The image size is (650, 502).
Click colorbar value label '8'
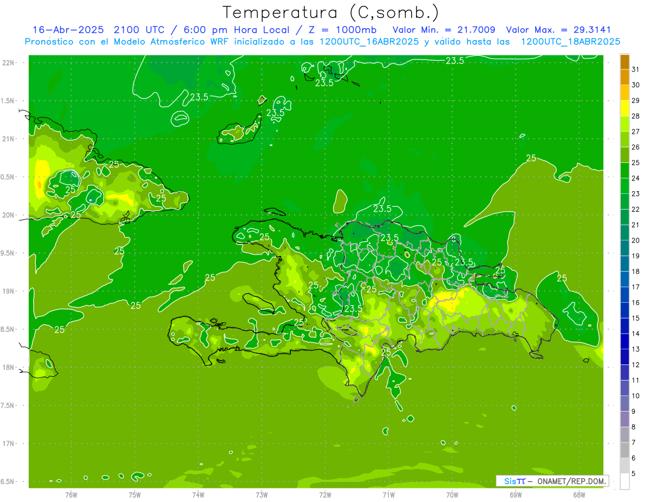[634, 427]
